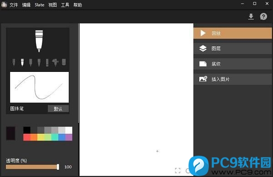
Task: Open the 底纹 texture panel
Action: [233, 64]
